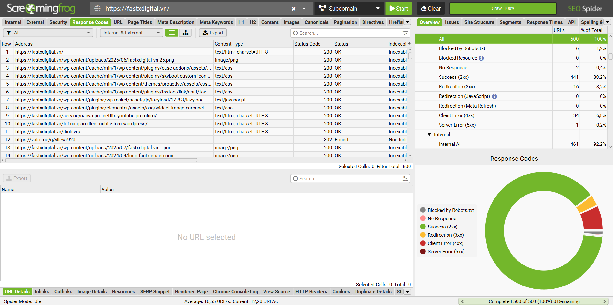Collapse the Internal tree section
The height and width of the screenshot is (305, 613).
(x=429, y=135)
